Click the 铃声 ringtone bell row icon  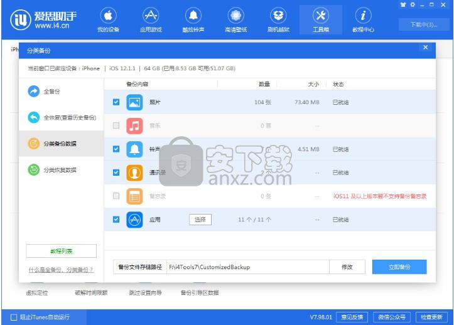click(x=134, y=149)
